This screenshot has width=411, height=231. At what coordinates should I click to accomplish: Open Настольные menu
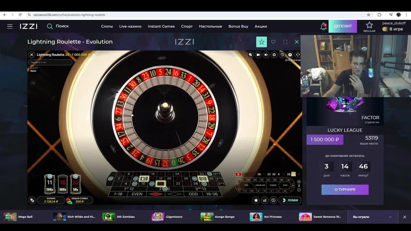coord(210,26)
